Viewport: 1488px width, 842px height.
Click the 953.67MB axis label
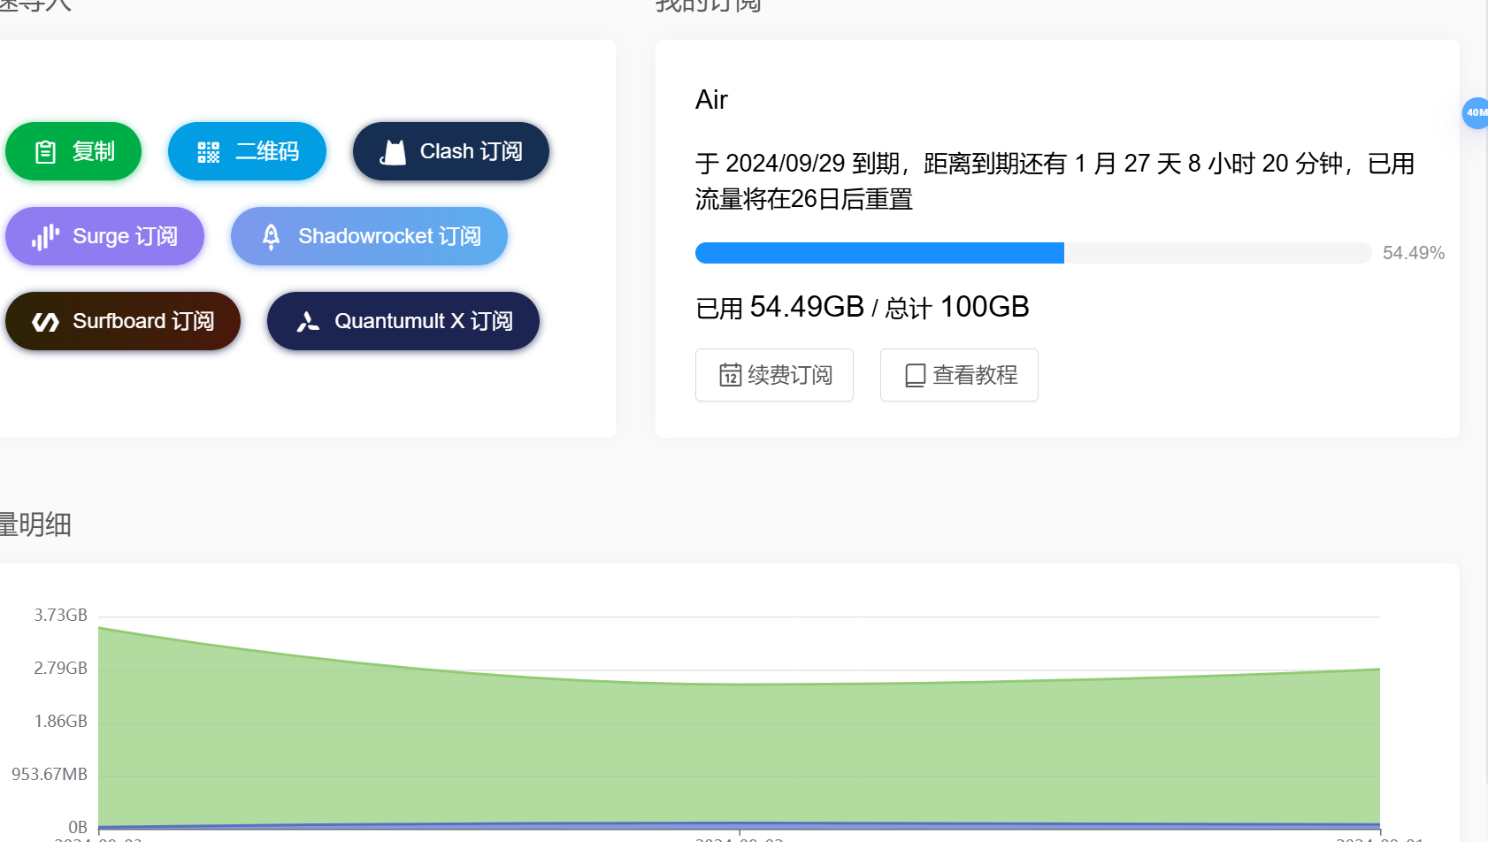coord(50,774)
